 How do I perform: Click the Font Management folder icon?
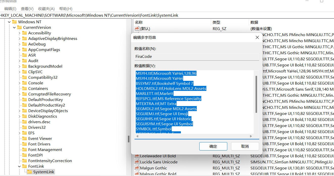click(24, 150)
